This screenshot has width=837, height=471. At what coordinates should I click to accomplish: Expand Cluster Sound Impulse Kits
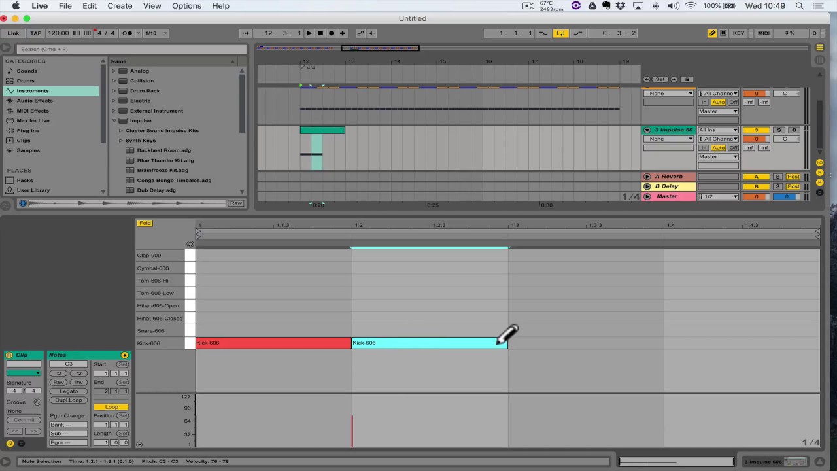pyautogui.click(x=121, y=130)
